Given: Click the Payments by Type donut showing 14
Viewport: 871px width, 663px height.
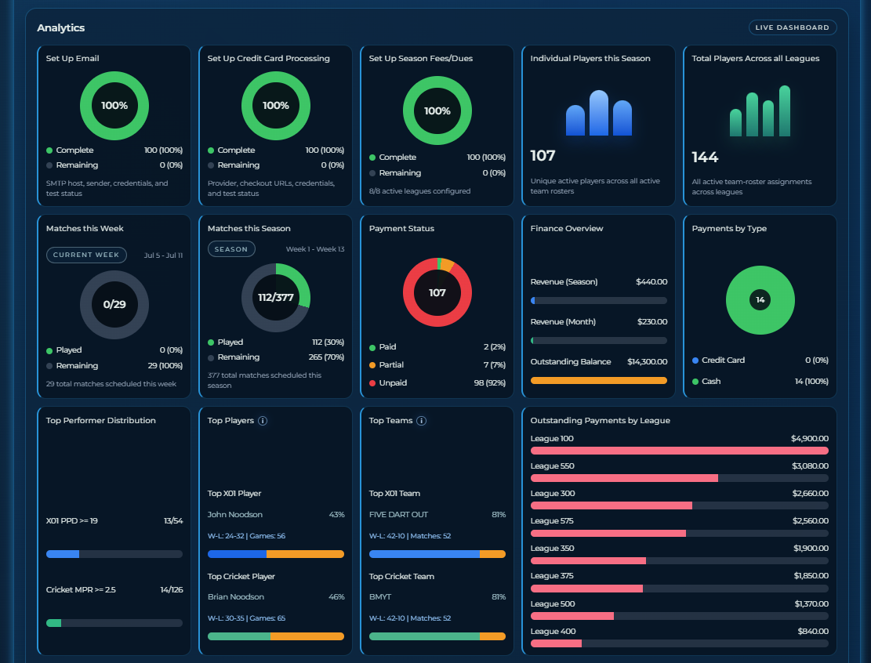Looking at the screenshot, I should pyautogui.click(x=760, y=300).
